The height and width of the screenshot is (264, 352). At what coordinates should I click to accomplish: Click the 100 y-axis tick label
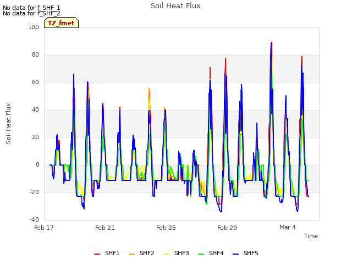tap(34, 27)
